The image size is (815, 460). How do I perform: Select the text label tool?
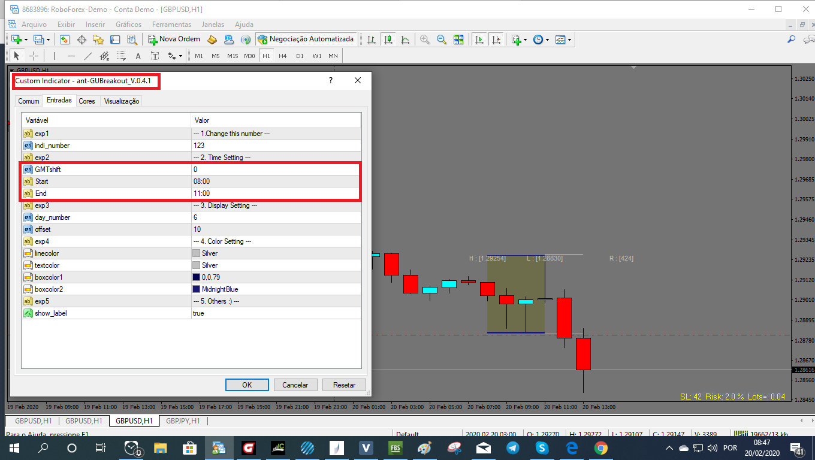click(155, 56)
